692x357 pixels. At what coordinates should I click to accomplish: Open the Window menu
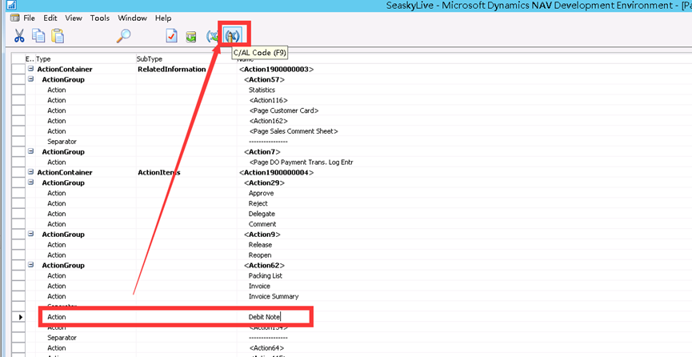[132, 18]
